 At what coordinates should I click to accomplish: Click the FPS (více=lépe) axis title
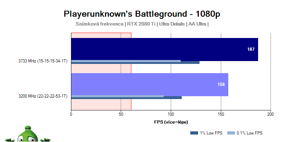point(171,122)
